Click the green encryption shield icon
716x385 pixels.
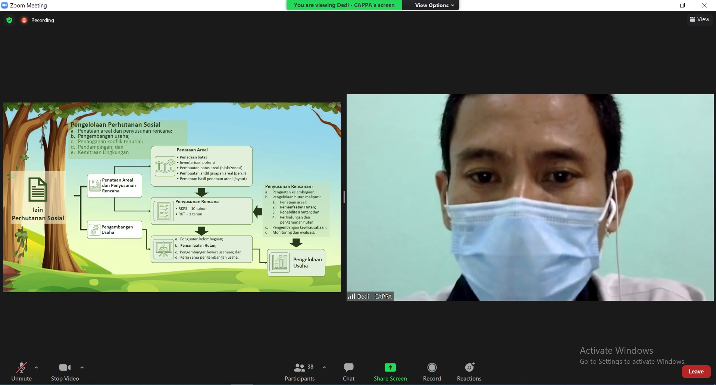tap(9, 20)
